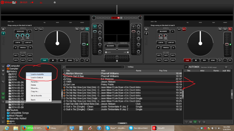
Task: Trigger hot CUE 6 on deck 2
Action: (173, 60)
